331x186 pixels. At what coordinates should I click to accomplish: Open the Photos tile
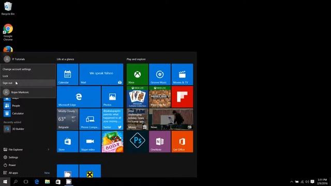(112, 97)
